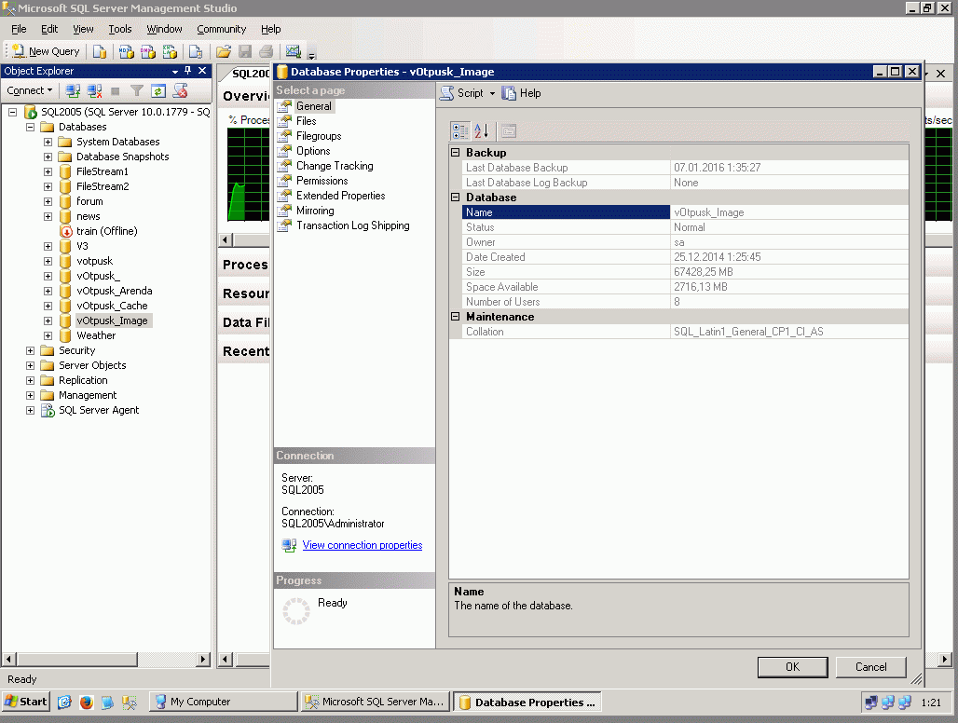This screenshot has width=958, height=723.
Task: Pin the Object Explorer panel
Action: [x=188, y=71]
